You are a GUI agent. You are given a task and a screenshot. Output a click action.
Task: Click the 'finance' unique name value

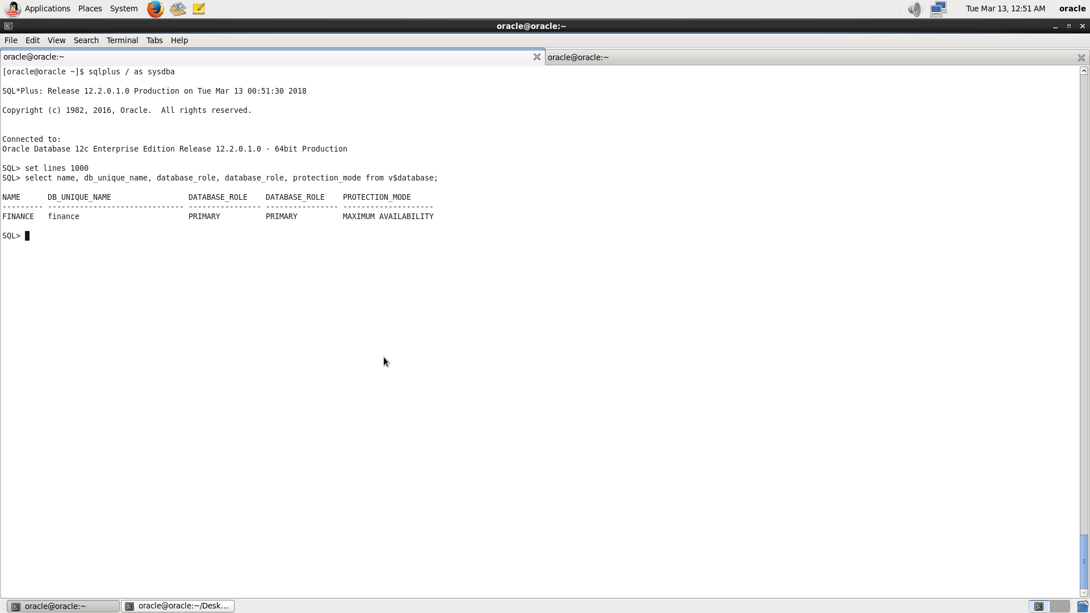coord(64,216)
